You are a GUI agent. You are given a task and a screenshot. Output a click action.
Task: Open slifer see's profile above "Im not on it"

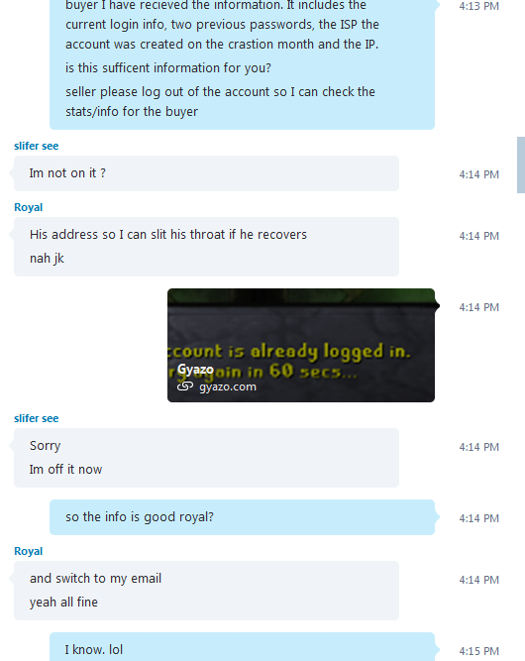tap(37, 146)
